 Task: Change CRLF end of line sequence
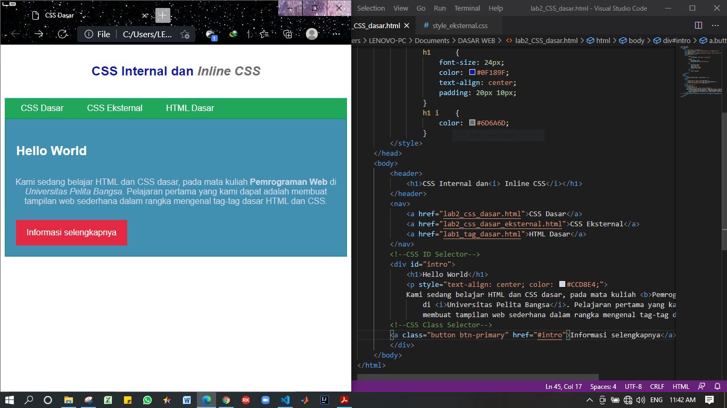coord(657,386)
